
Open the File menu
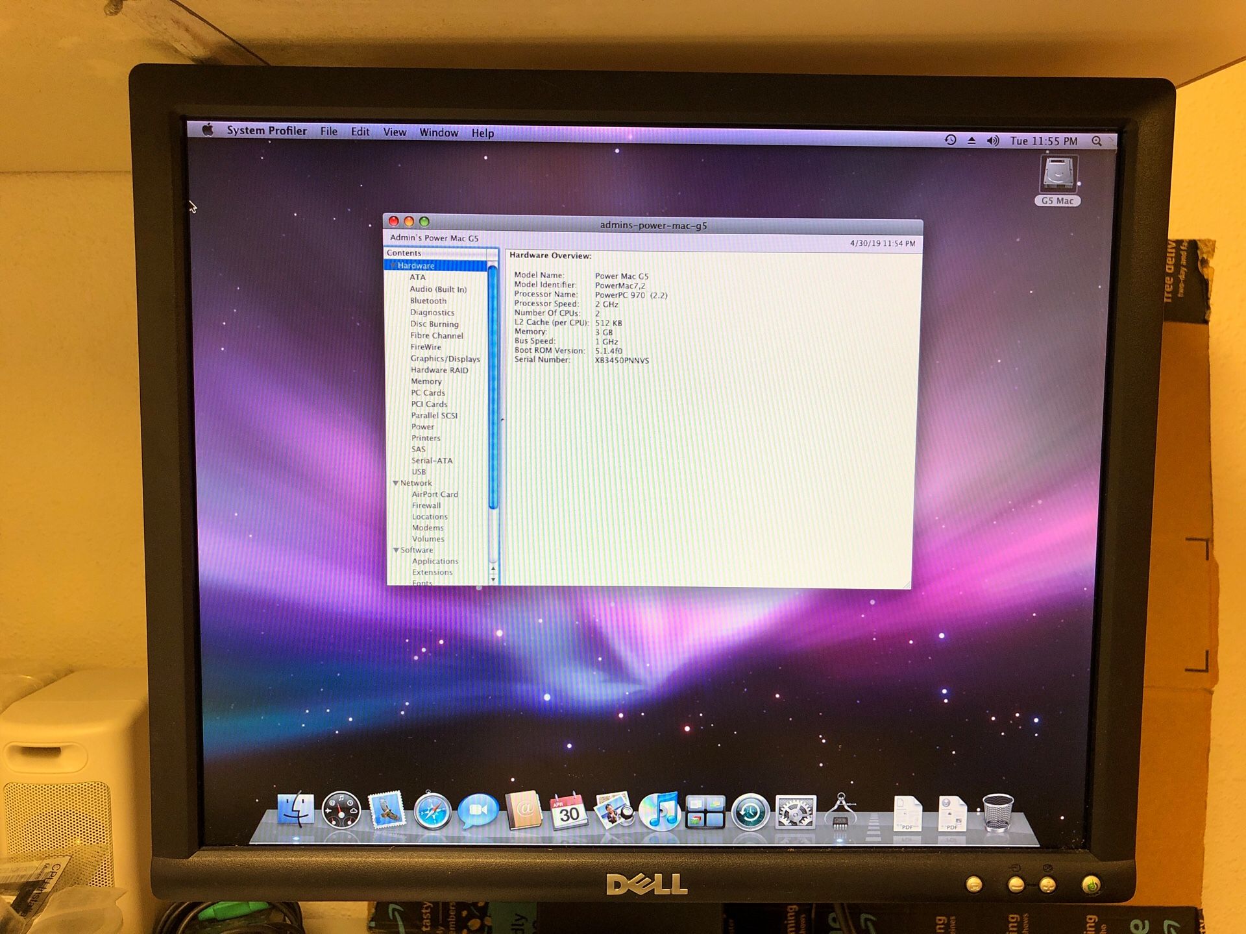(x=329, y=131)
